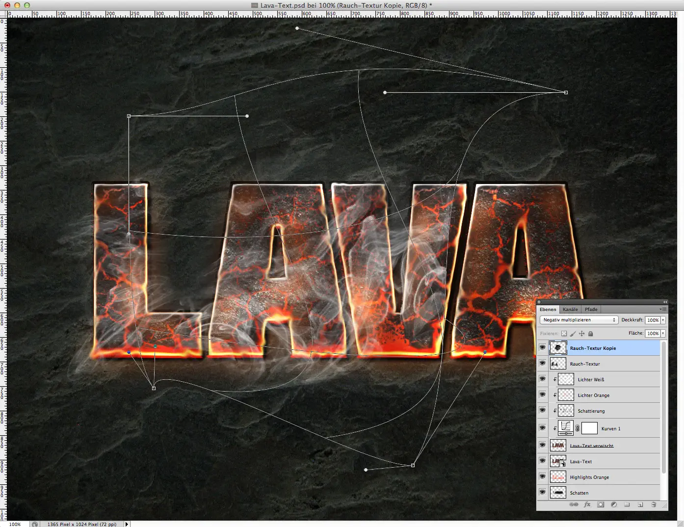Add a layer mask to the selected layer
This screenshot has height=527, width=684.
tap(601, 504)
